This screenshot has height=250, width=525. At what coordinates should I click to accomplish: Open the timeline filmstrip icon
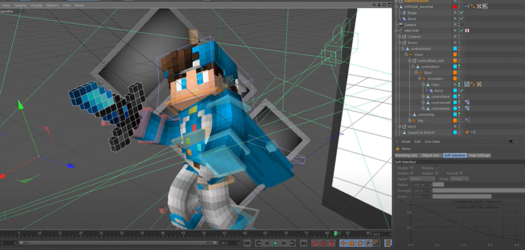click(388, 243)
